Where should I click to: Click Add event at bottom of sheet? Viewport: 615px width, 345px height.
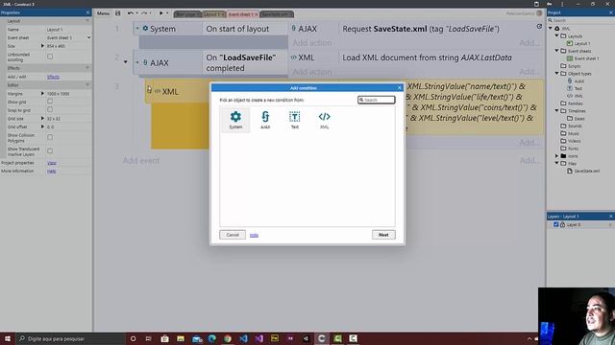[x=141, y=160]
